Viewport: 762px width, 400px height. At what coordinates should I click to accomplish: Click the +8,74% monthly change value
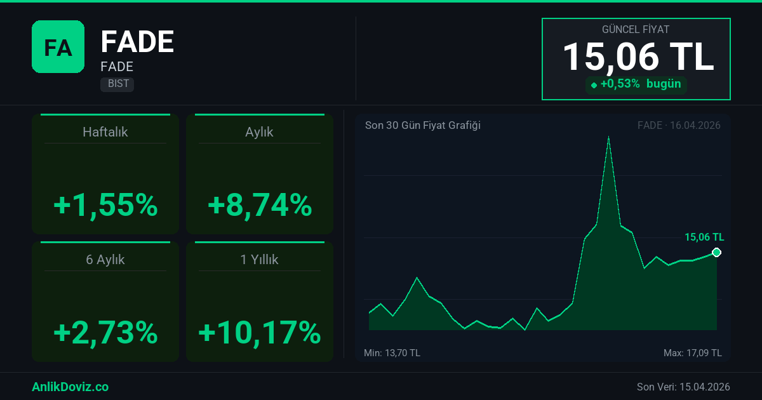pos(259,205)
